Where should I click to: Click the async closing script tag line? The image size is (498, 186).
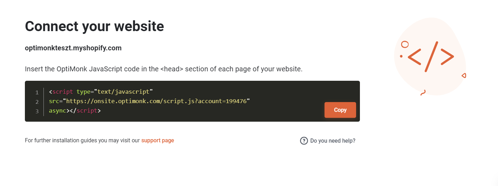(x=75, y=110)
